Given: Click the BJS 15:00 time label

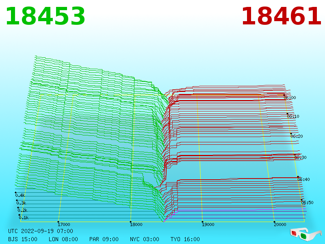Looking at the screenshot, I should pos(23,239).
